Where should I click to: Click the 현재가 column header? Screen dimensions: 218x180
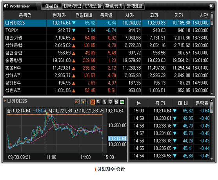(x=59, y=15)
